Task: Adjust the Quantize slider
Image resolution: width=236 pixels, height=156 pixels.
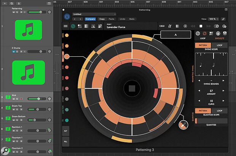Action: pos(212,121)
